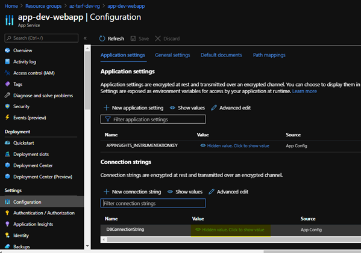This screenshot has height=253, width=361.
Task: Click sidebar scrollbar down arrow
Action: pyautogui.click(x=87, y=246)
